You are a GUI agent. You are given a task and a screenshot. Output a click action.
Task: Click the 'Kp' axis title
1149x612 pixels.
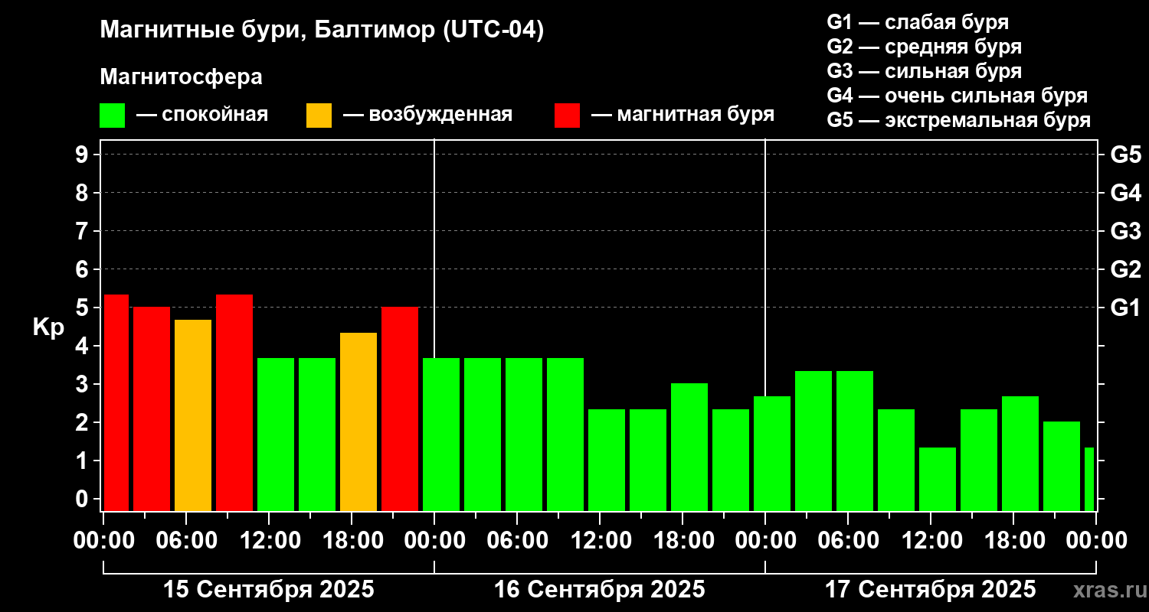48,327
